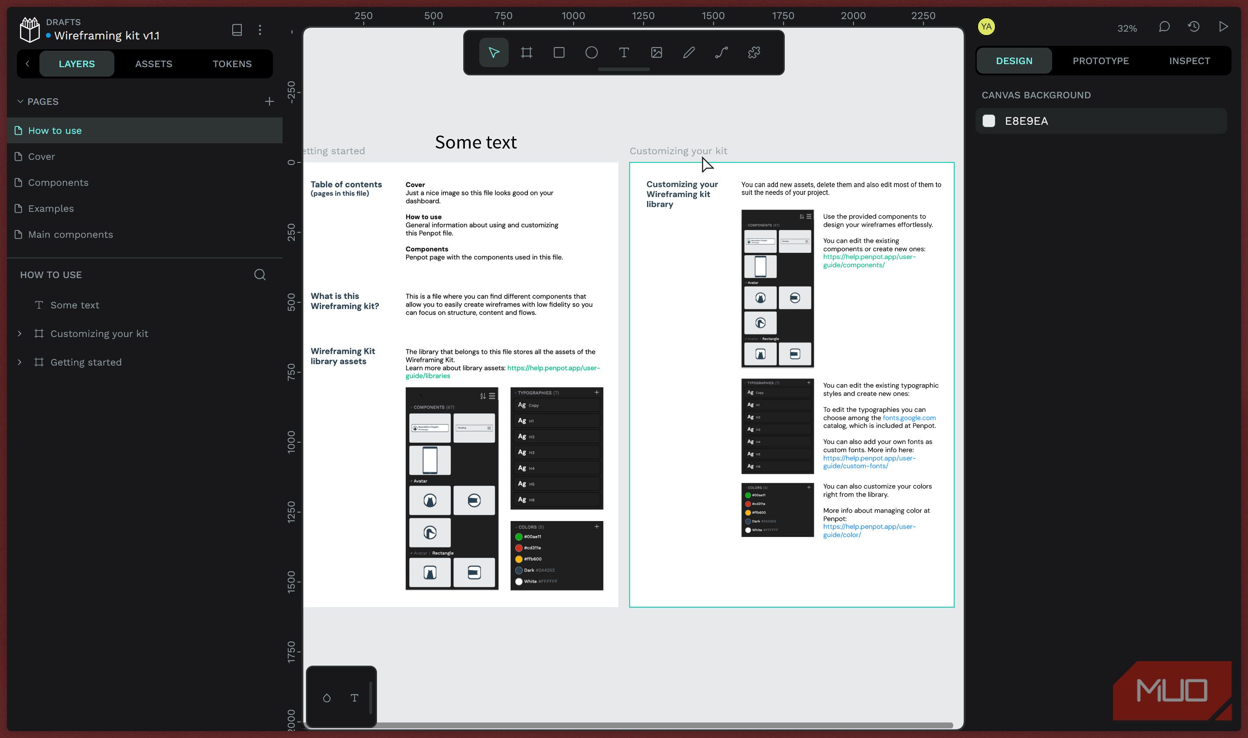Collapse the PAGES section chevron
Screen dimensions: 1248x738
tap(20, 101)
